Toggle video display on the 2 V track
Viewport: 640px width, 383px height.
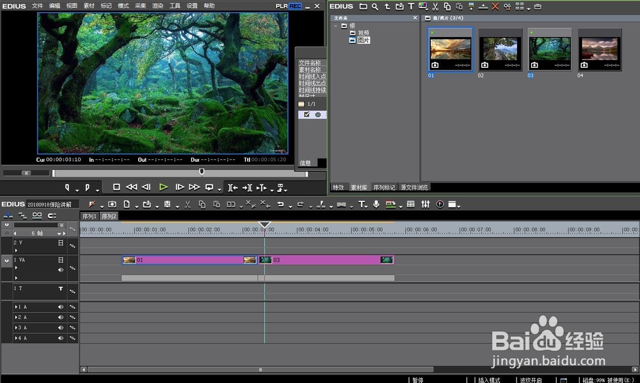(60, 243)
